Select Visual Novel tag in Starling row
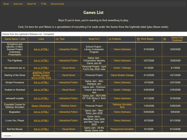 pos(68,75)
